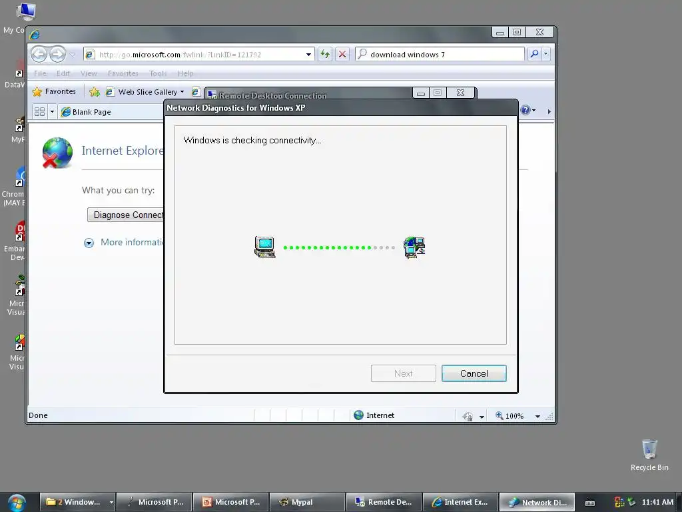Click the search box containing download windows 7
Screen dimensions: 682x512
(x=440, y=55)
